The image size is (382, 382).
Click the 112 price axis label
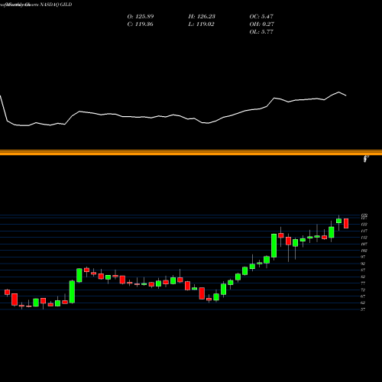[364, 238]
